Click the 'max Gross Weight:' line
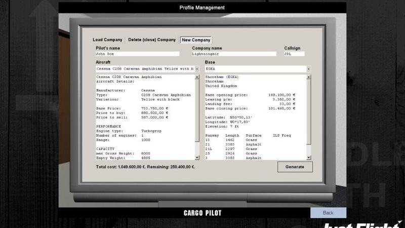The height and width of the screenshot is (228, 405). click(123, 154)
